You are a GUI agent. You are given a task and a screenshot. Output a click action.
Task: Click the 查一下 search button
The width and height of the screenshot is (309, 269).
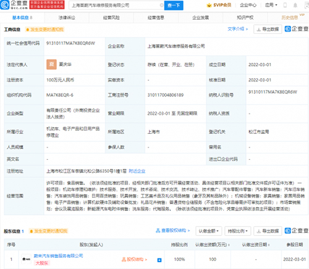(x=174, y=5)
